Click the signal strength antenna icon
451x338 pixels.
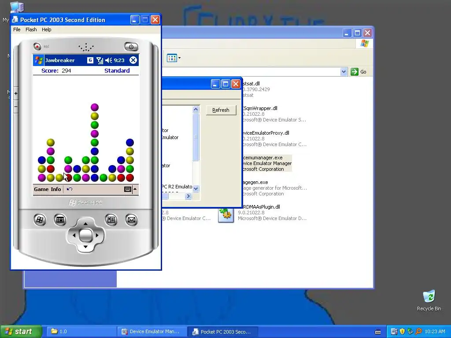point(100,60)
